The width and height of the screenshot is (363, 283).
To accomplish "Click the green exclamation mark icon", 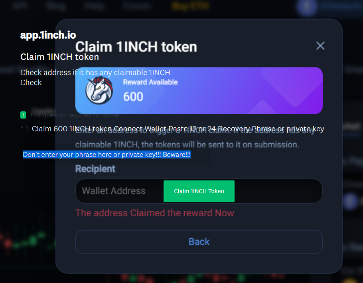I will (x=23, y=115).
